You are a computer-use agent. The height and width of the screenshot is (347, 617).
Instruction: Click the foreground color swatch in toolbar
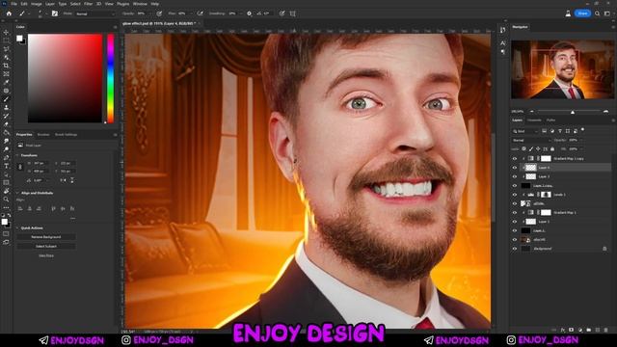4,222
